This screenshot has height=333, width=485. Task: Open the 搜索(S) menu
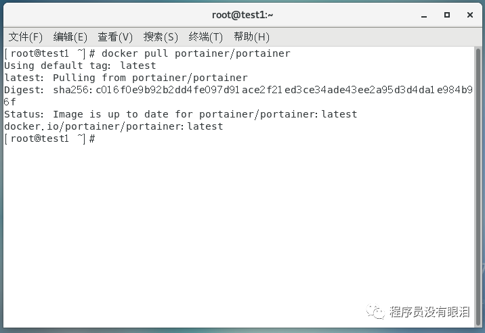161,37
